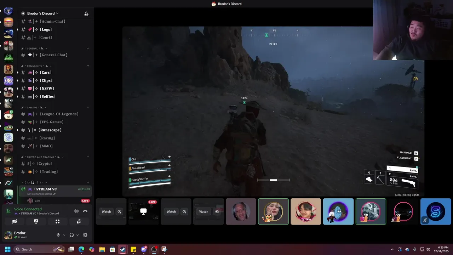
Task: Open OBS Studio from the taskbar
Action: [154, 249]
